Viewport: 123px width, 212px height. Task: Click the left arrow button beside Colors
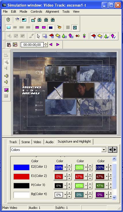[x=110, y=150]
